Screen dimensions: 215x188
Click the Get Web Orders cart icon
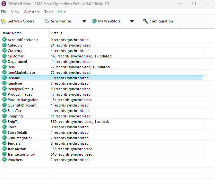coord(4,21)
